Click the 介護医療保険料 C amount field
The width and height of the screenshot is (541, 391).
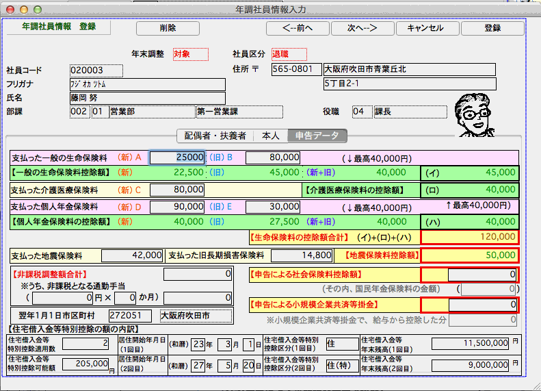coord(177,189)
